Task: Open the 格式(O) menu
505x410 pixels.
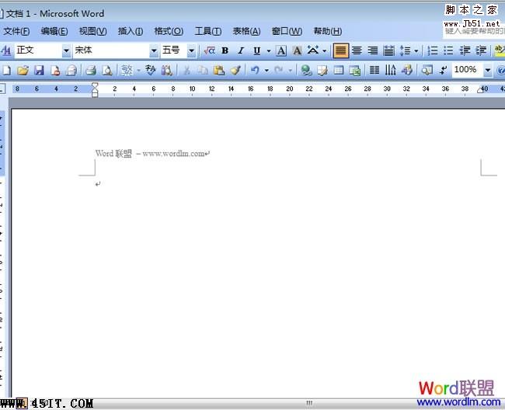Action: (169, 31)
